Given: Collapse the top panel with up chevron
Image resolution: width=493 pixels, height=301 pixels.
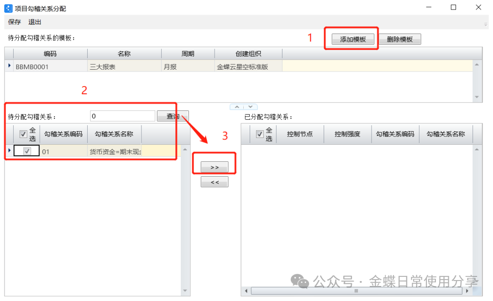Looking at the screenshot, I should (x=237, y=107).
